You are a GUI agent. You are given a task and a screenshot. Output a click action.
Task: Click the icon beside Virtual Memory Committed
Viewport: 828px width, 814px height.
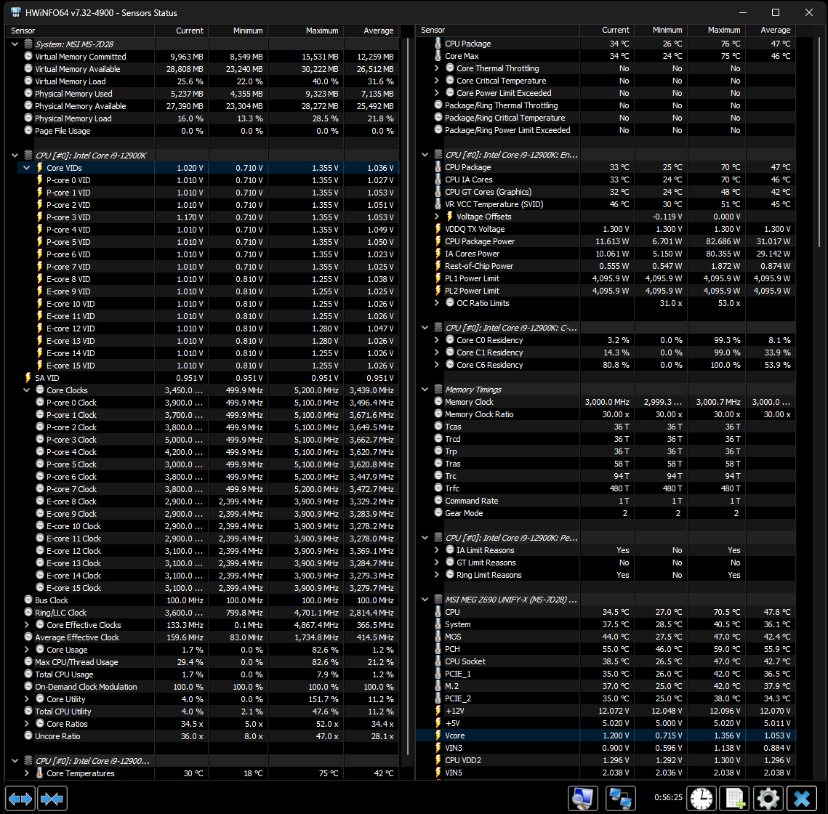pos(28,56)
